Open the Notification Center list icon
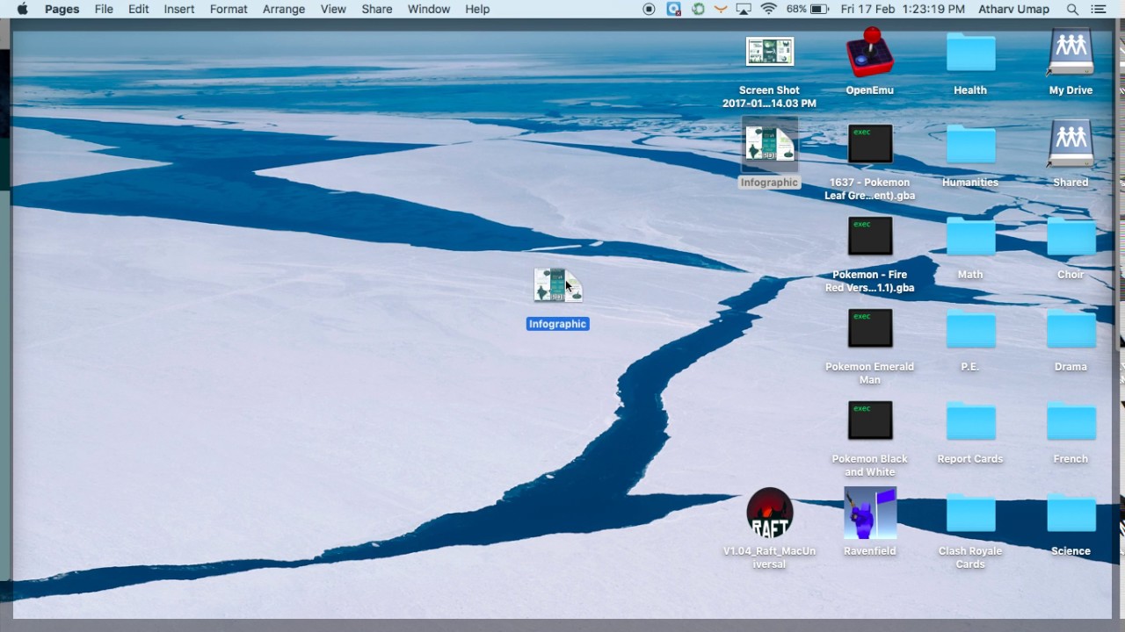1125x632 pixels. tap(1099, 9)
